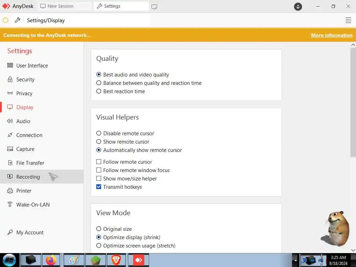Switch to the Settings tab
The image size is (356, 267).
122,6
